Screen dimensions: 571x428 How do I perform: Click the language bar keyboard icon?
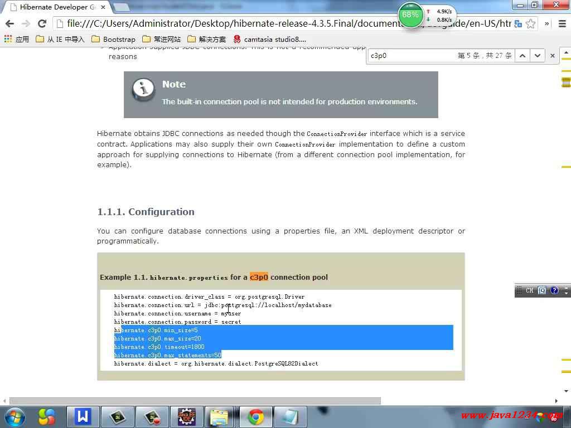point(542,290)
